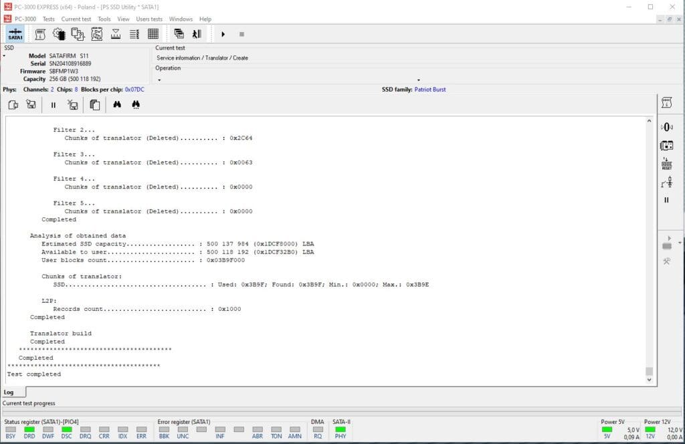Click the SATA1 port icon
The width and height of the screenshot is (685, 444).
tap(15, 34)
